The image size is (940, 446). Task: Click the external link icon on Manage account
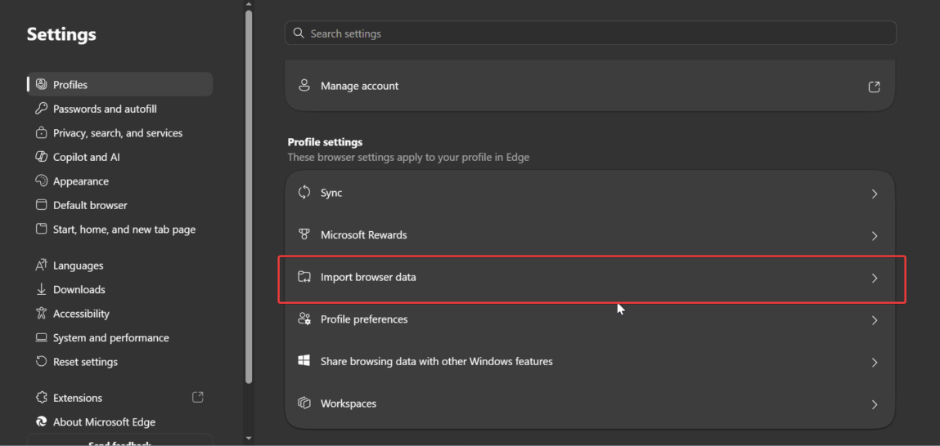(874, 87)
